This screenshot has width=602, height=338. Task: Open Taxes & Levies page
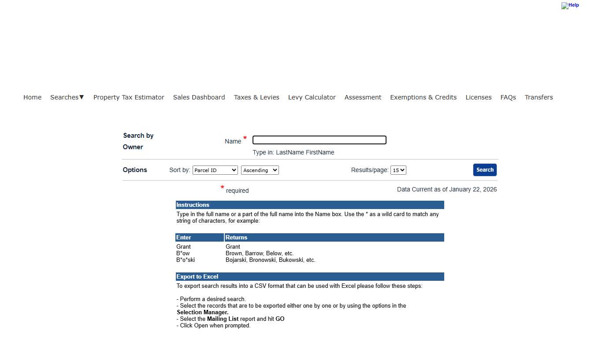(x=256, y=97)
